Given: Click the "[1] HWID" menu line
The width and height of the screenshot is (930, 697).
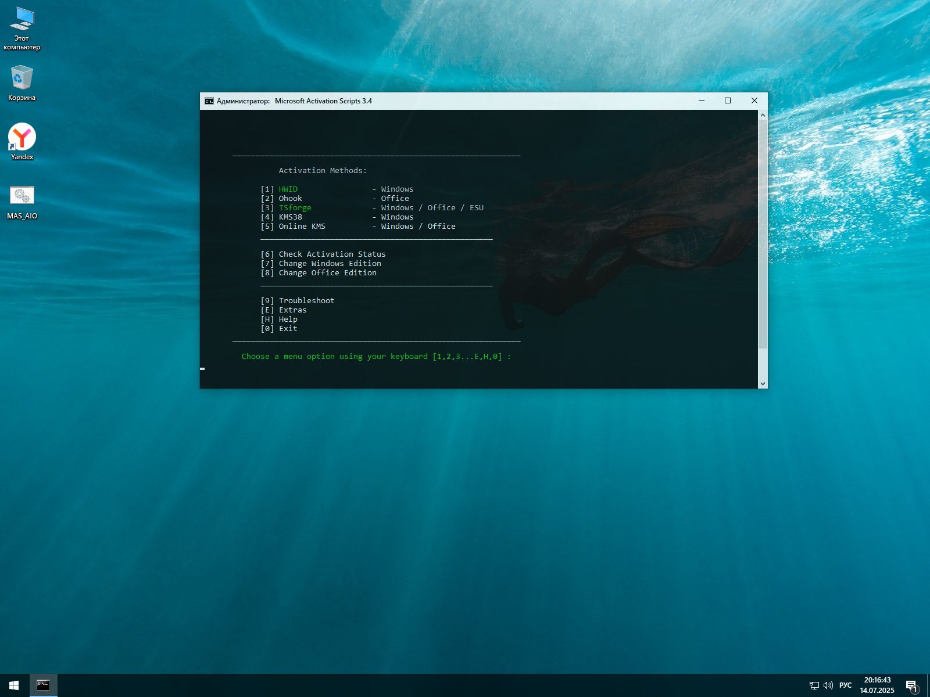Looking at the screenshot, I should coord(337,189).
